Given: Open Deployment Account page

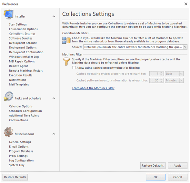Looking at the screenshot, I should click(x=23, y=43).
